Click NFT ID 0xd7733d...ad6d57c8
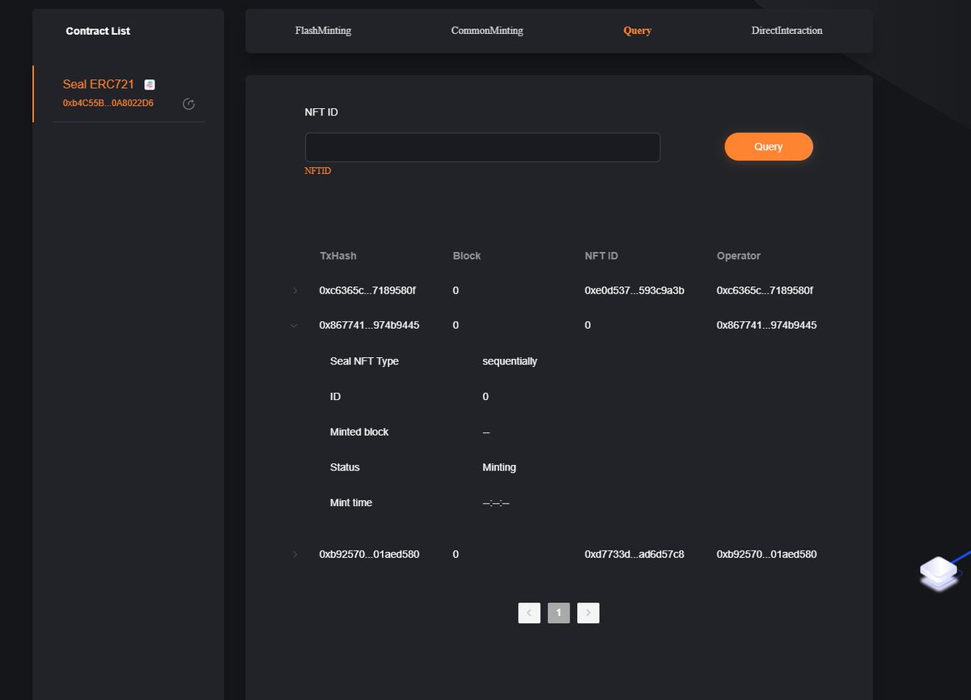Screen dimensions: 971x700 [x=634, y=555]
